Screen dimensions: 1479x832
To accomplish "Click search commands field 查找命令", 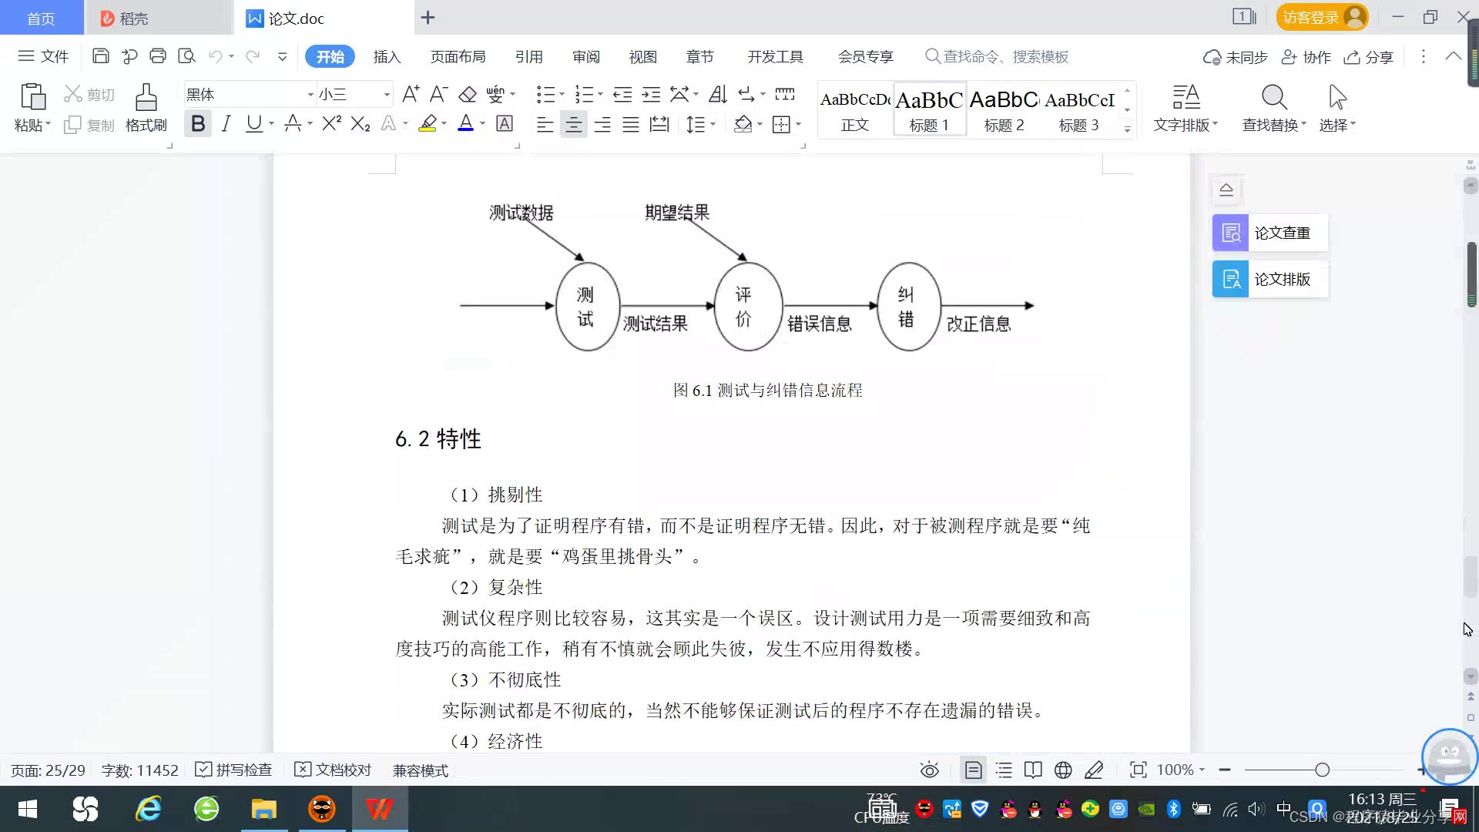I will coord(1001,57).
